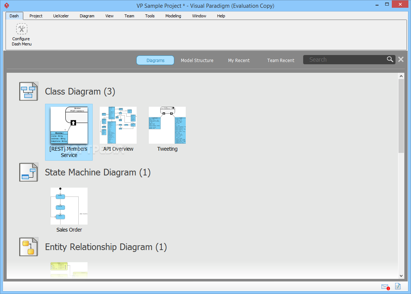Open the Dash ribbon tab
Screen dimensions: 411x294
[x=14, y=16]
